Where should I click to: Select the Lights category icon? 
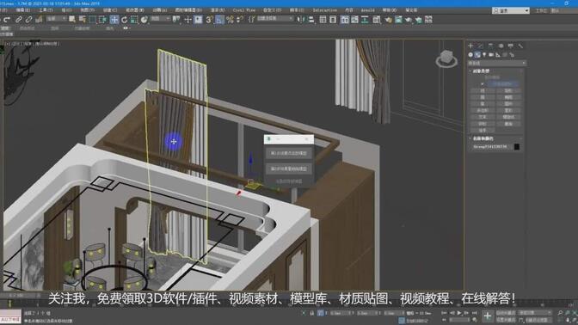click(484, 54)
